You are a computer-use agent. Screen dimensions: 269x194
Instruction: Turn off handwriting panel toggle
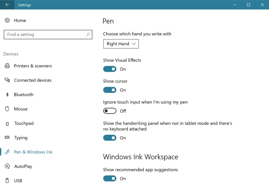[110, 138]
